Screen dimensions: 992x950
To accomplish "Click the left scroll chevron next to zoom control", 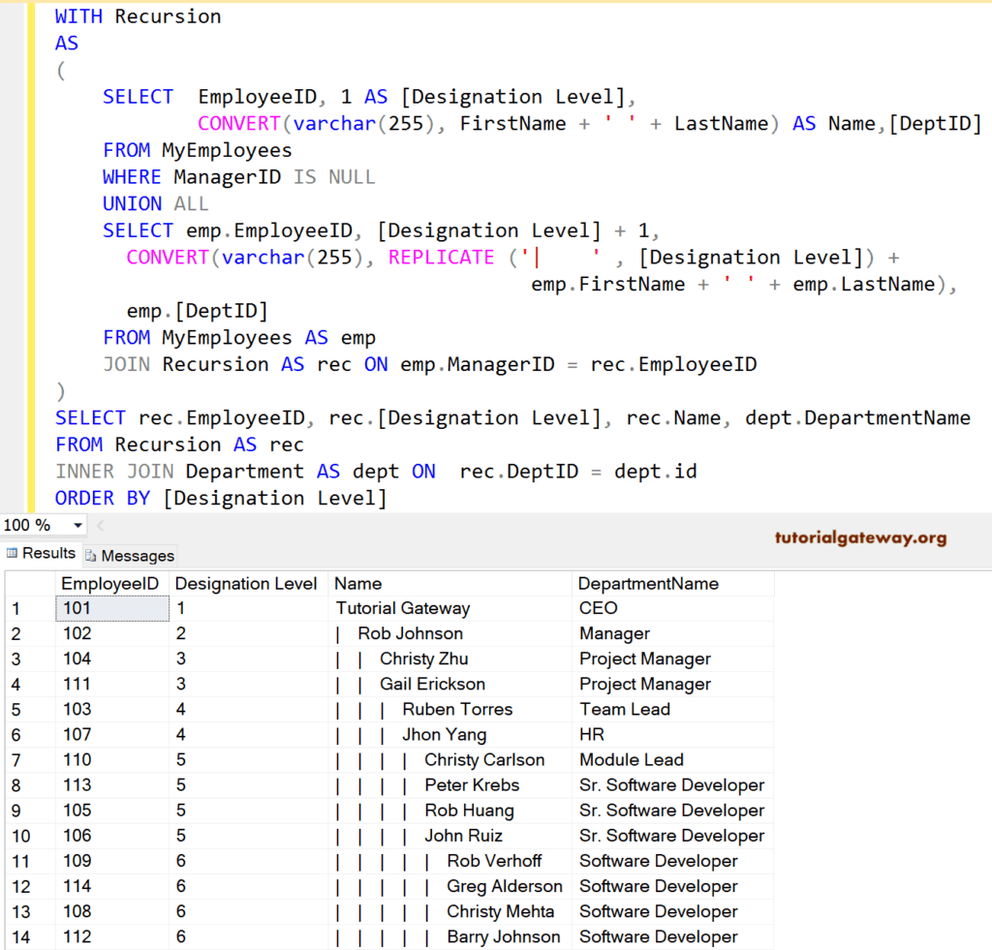I will [101, 524].
